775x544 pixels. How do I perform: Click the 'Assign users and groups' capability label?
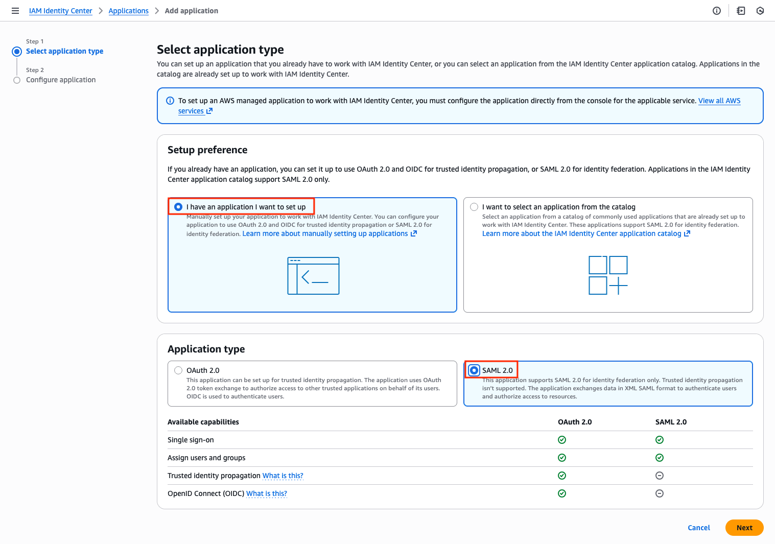206,458
